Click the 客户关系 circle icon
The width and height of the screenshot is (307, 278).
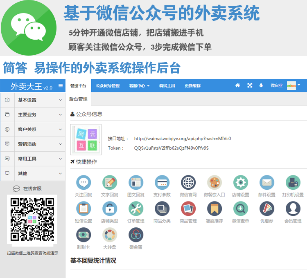(x=7, y=129)
